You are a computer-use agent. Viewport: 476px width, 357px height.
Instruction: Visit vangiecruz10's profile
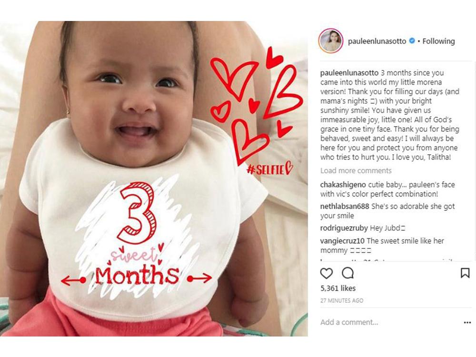(342, 241)
